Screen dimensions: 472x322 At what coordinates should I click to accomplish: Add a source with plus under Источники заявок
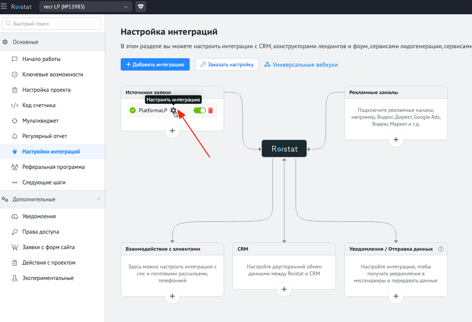pos(172,131)
